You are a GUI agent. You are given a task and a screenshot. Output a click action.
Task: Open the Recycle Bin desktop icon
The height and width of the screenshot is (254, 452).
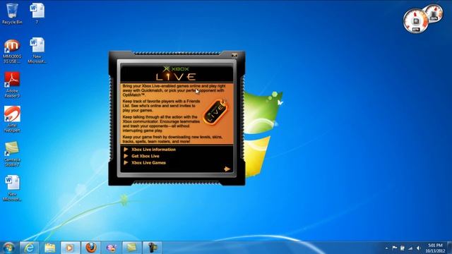(x=12, y=13)
